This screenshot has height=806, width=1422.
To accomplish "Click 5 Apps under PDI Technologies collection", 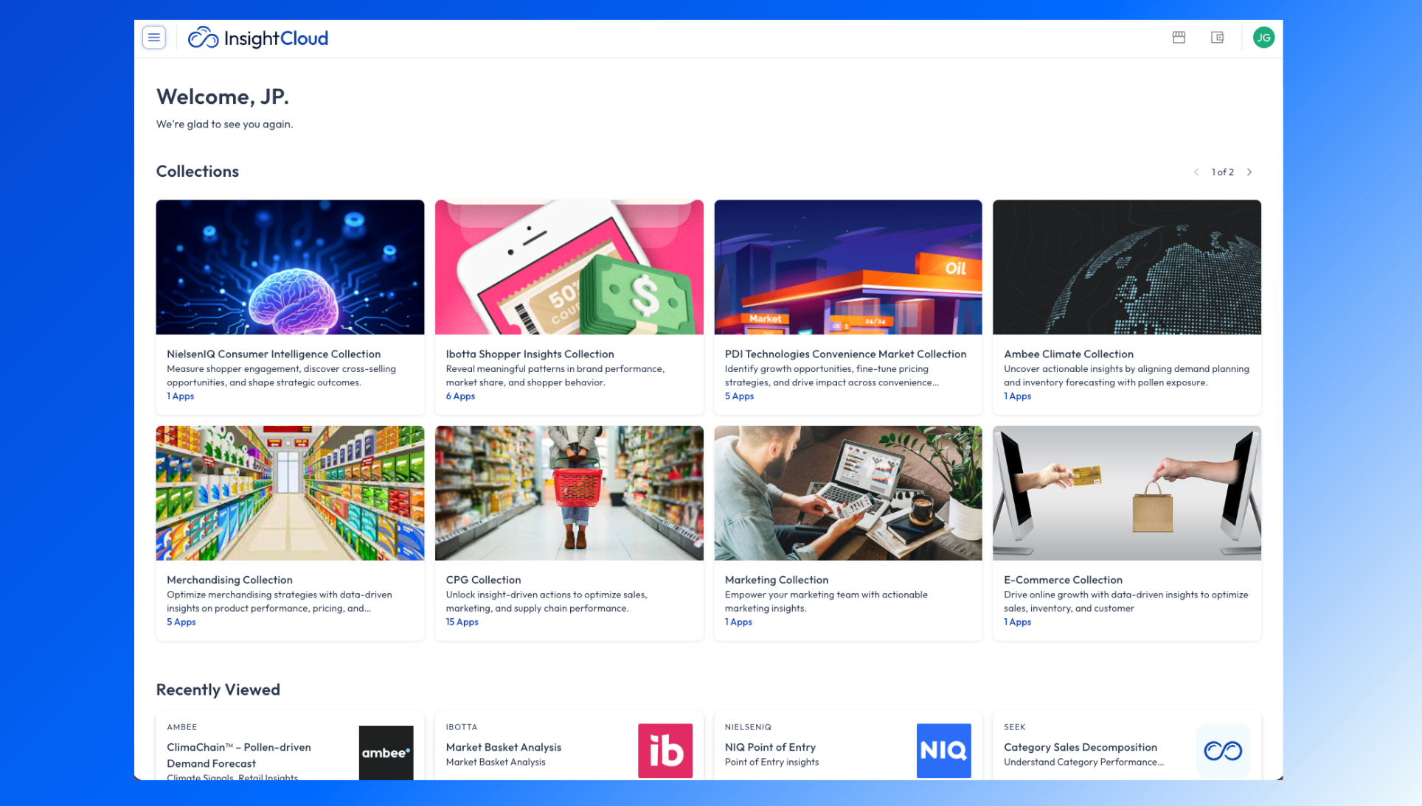I will coord(739,396).
